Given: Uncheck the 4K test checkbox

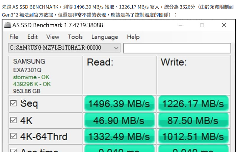Looking at the screenshot, I should (x=13, y=120).
